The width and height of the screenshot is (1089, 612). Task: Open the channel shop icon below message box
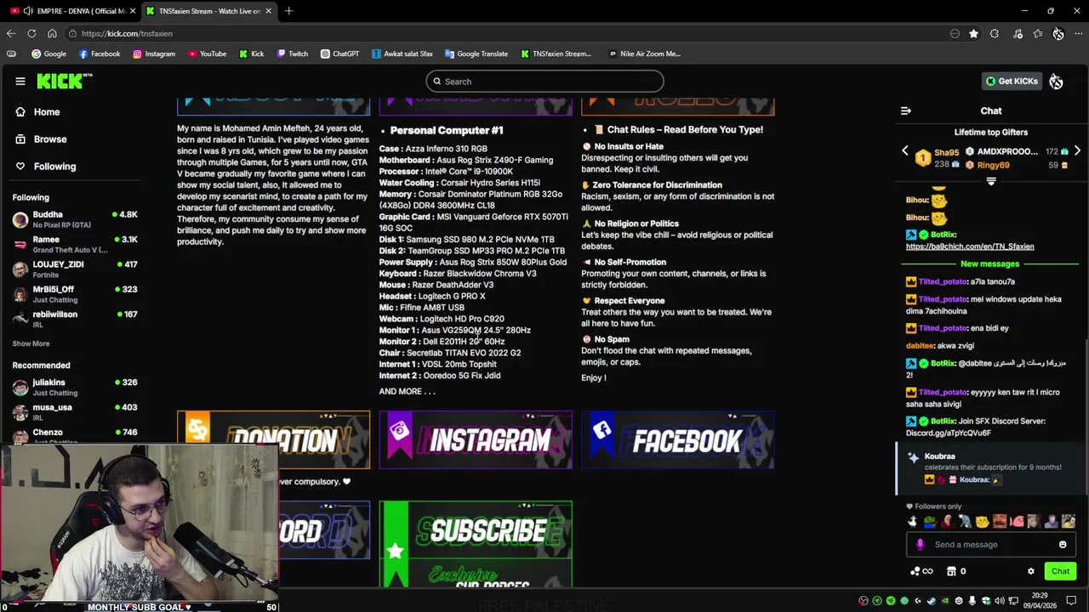pos(951,571)
